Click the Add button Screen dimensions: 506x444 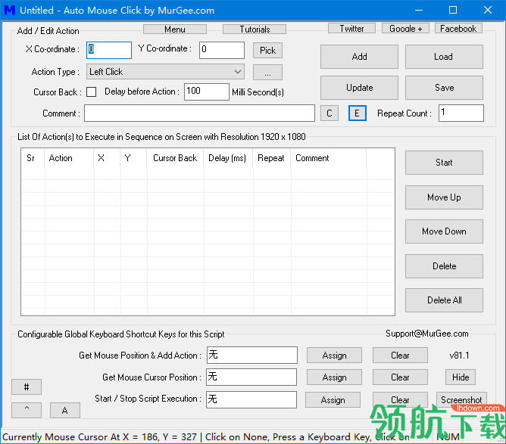359,57
